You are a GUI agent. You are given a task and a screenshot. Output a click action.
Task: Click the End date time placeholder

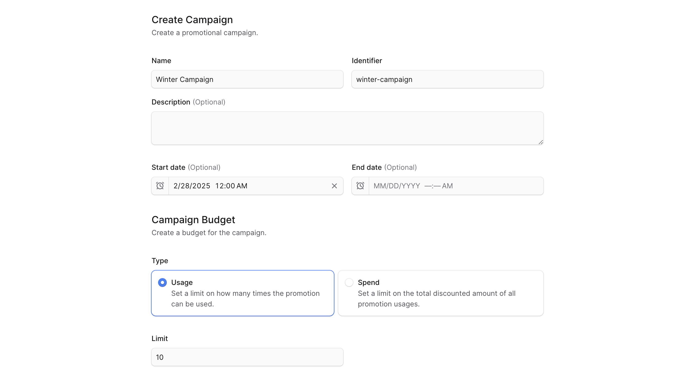tap(438, 186)
